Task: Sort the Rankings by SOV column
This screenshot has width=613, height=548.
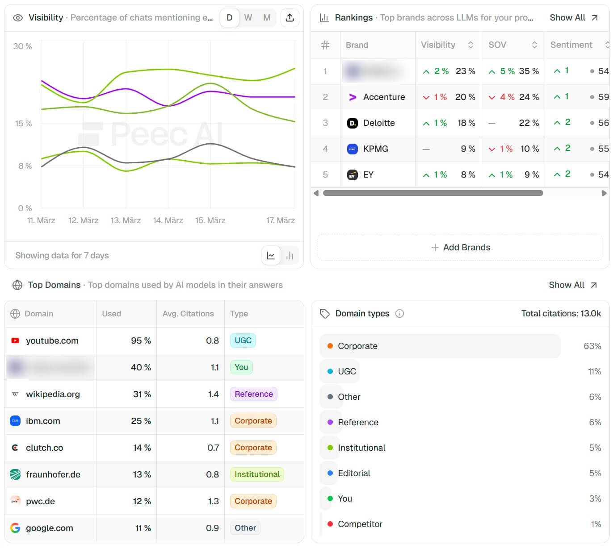Action: [535, 45]
